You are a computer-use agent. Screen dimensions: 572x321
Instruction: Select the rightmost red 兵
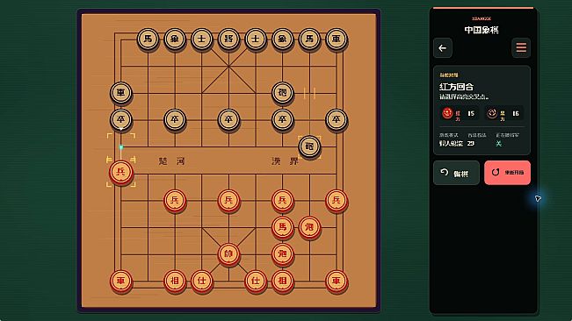pyautogui.click(x=337, y=200)
